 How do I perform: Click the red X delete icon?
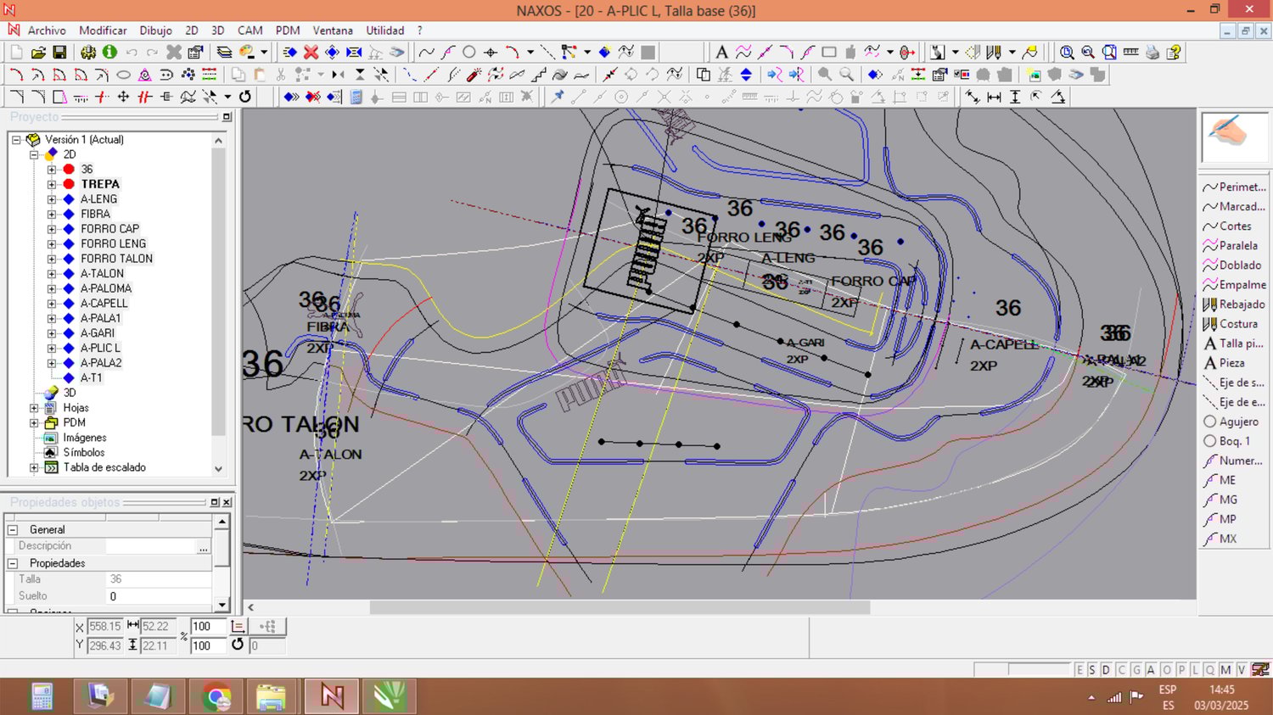pyautogui.click(x=311, y=53)
